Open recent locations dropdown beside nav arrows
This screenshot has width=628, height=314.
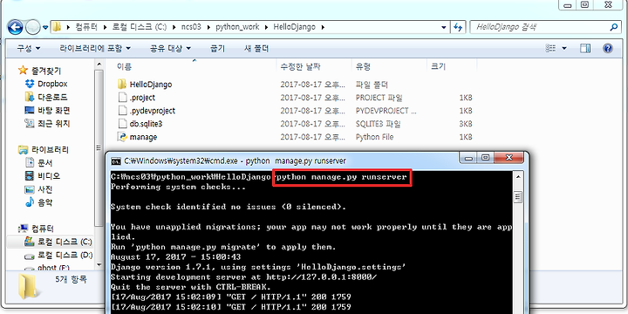45,28
